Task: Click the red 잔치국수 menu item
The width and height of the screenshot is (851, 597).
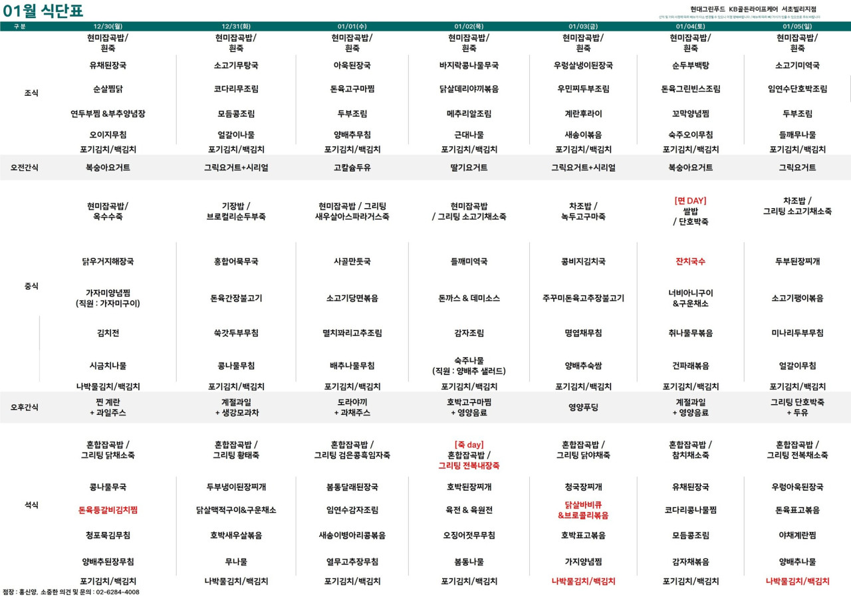Action: coord(690,262)
